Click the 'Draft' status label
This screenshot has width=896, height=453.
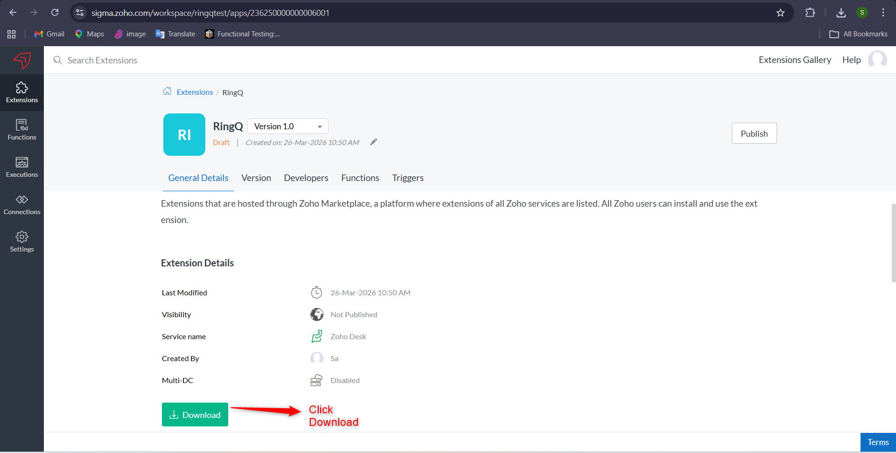click(221, 142)
